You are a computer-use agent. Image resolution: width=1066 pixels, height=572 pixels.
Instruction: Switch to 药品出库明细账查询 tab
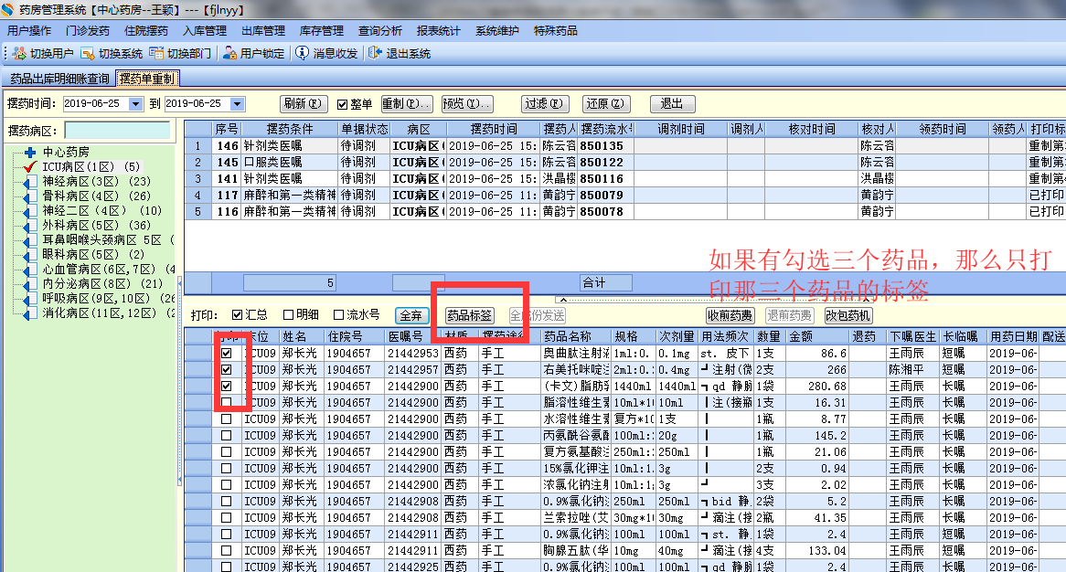point(59,79)
